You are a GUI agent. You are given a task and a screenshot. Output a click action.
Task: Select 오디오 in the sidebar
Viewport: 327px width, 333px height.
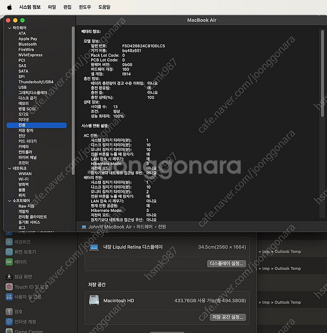point(24,114)
